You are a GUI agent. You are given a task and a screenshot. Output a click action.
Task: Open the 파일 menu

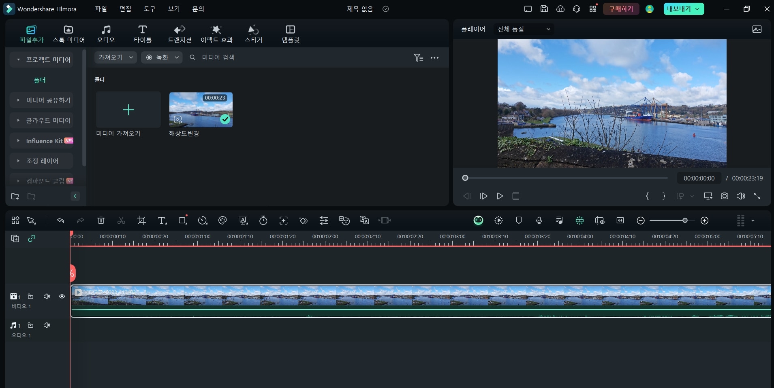click(101, 9)
